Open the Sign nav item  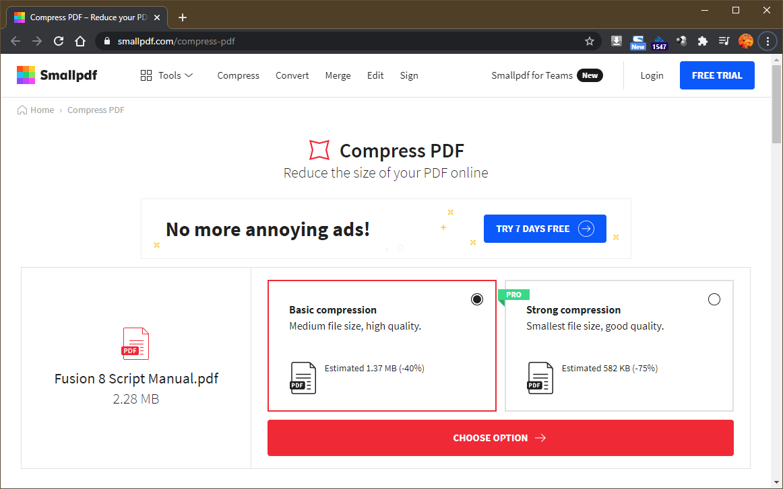coord(409,75)
